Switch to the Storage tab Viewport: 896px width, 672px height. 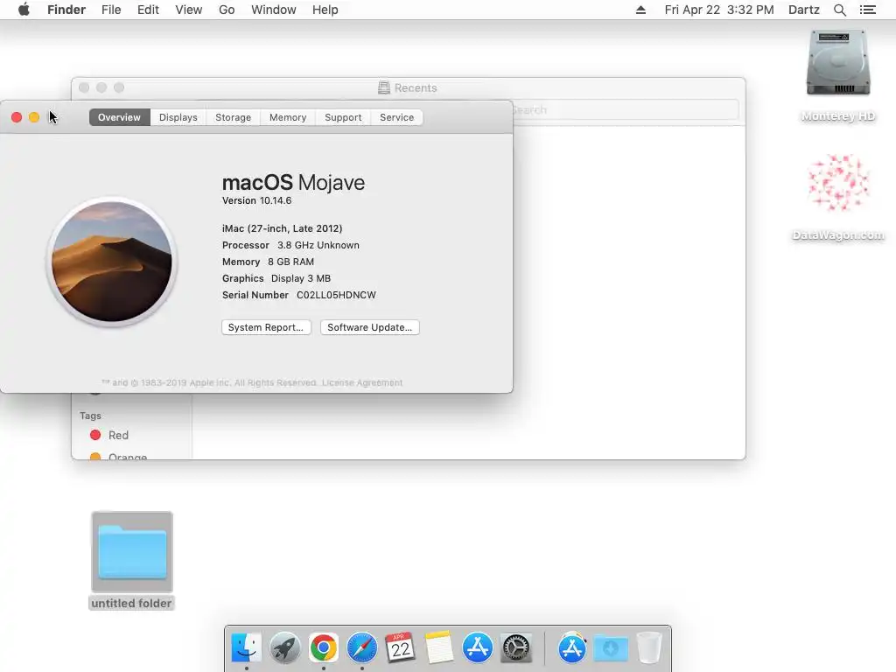point(233,117)
